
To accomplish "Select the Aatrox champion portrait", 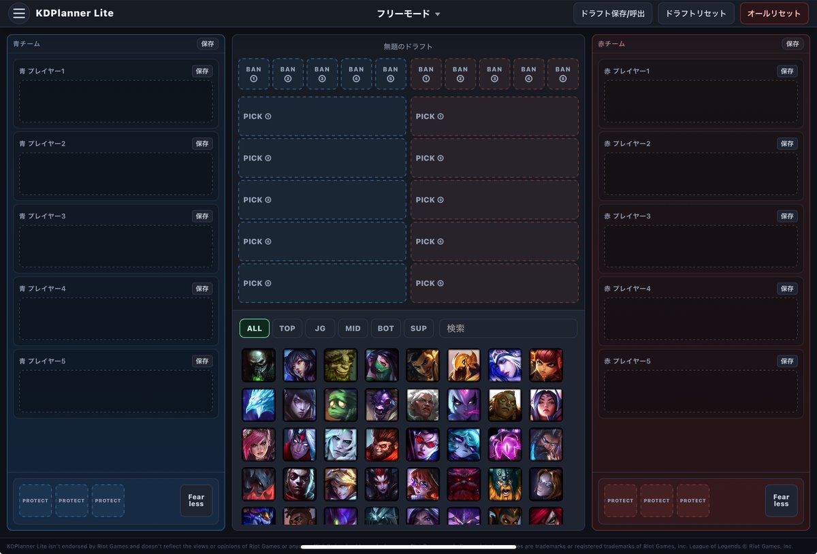I will [259, 484].
